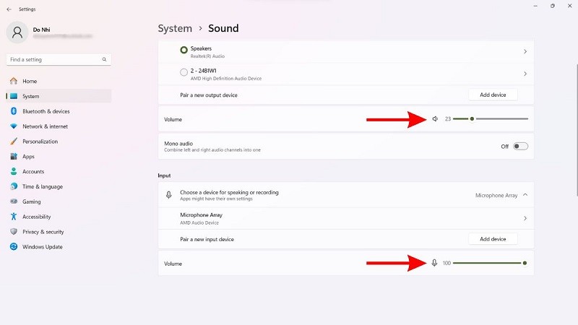This screenshot has height=325, width=578.
Task: Open Privacy & security settings
Action: (43, 232)
